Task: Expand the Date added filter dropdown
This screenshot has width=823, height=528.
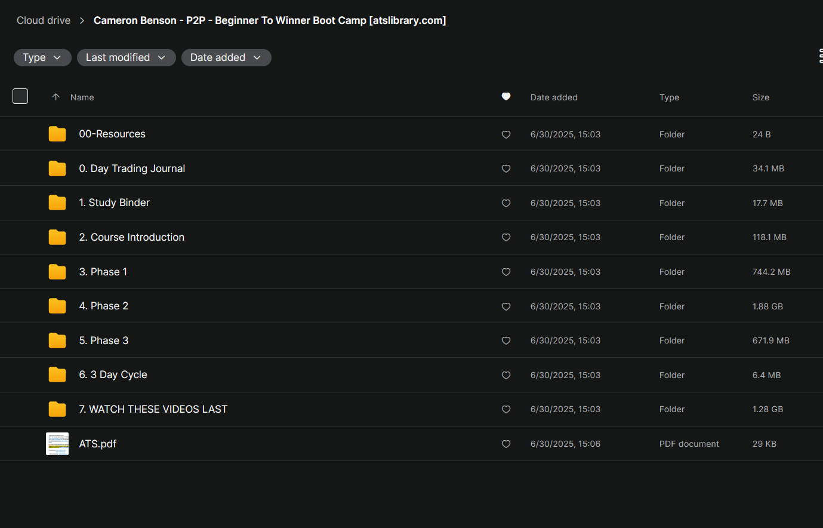Action: (x=226, y=57)
